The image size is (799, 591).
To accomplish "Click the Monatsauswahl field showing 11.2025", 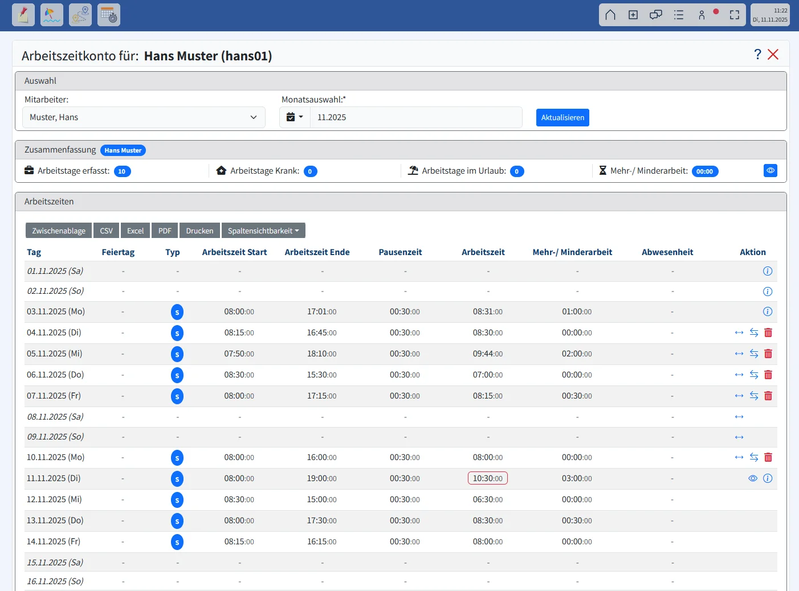I will 415,117.
